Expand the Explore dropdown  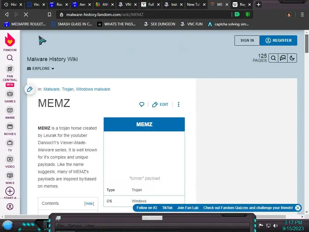(41, 69)
